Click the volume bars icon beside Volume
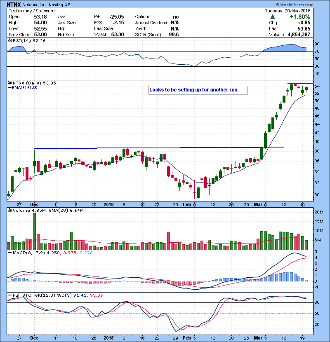Image resolution: width=330 pixels, height=342 pixels. pos(10,210)
